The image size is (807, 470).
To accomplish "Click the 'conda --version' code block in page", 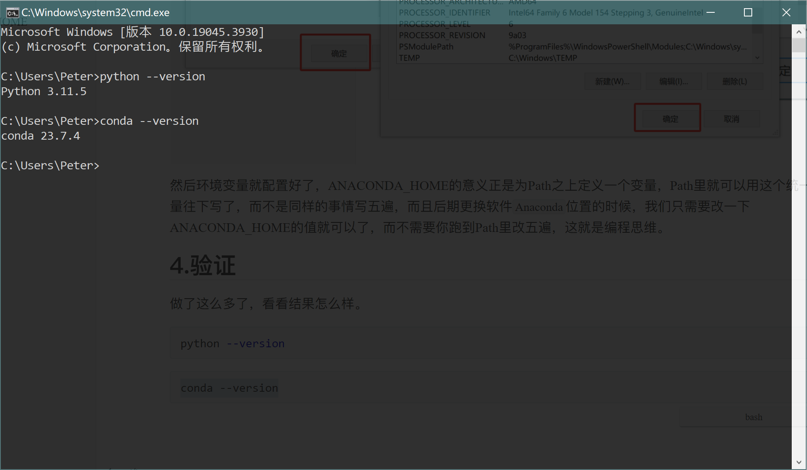I will [x=481, y=388].
